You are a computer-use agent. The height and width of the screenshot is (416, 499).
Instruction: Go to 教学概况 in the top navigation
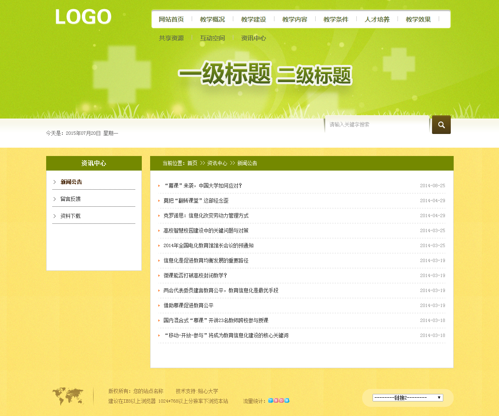212,20
